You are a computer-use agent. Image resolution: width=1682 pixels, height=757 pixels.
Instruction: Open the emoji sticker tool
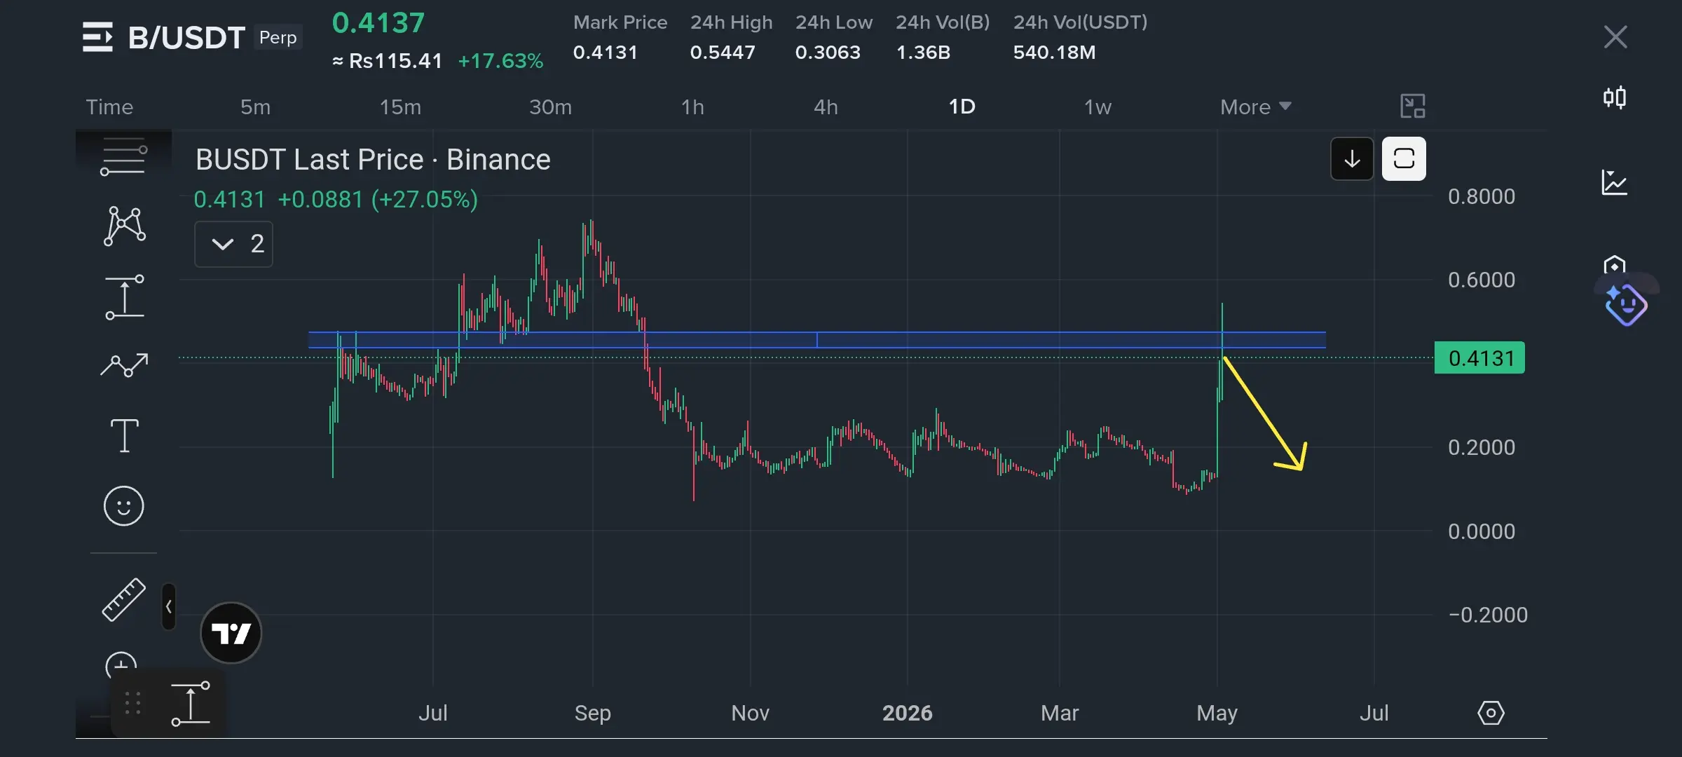click(x=124, y=506)
